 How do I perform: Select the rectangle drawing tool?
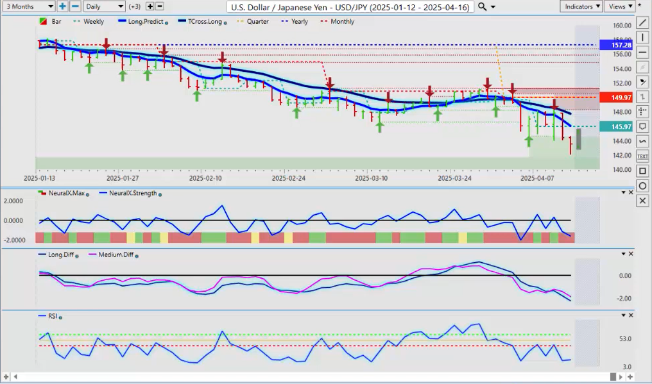click(x=642, y=171)
